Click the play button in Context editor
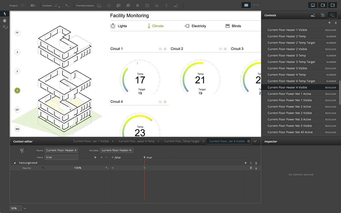341x213 pixels. (x=96, y=157)
